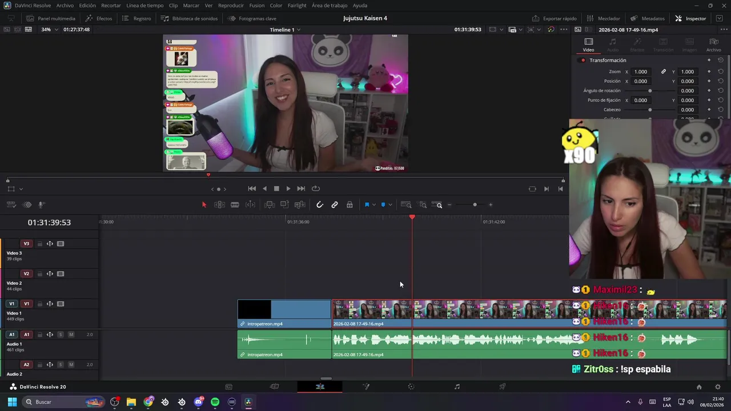Toggle the linked selection chain icon
731x411 pixels.
[335, 205]
